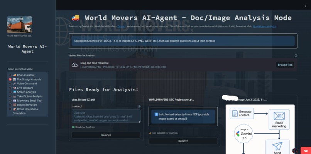Click 'Upload documents (PDF, DOCX, TXT)' instruction banner
Viewport: 311px width, 154px height.
click(183, 41)
